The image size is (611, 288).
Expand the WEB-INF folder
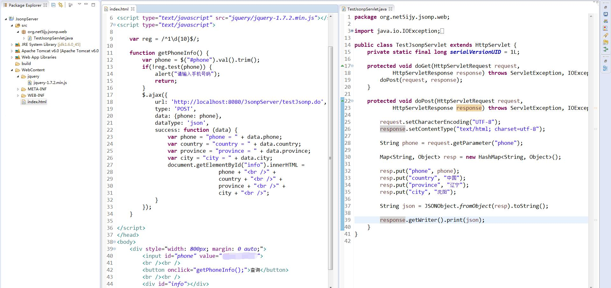click(18, 95)
